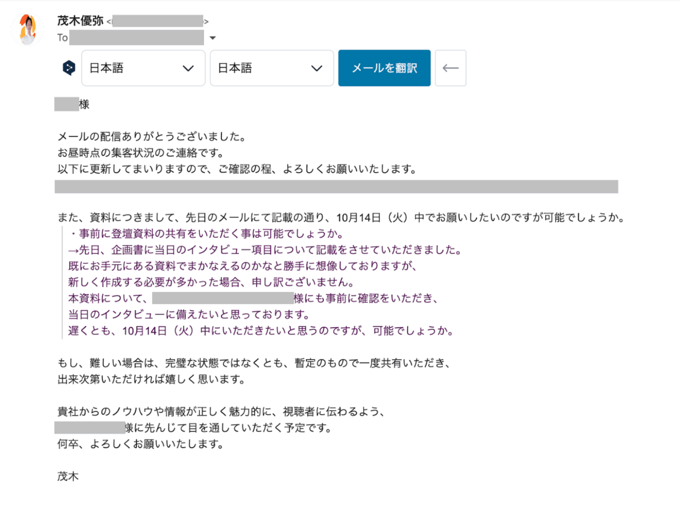
Task: Click the paragraph starting もし、難しい場合は
Action: coord(255,363)
